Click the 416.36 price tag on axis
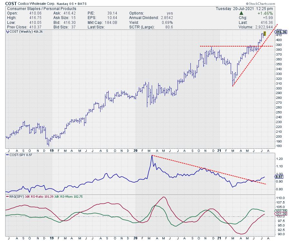This screenshot has width=290, height=241. pyautogui.click(x=281, y=32)
